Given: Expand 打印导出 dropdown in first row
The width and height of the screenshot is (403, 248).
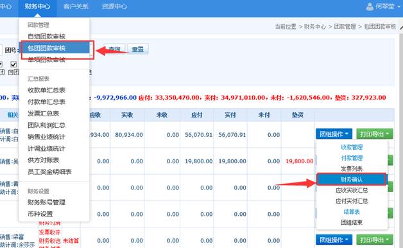Looking at the screenshot, I should (375, 134).
